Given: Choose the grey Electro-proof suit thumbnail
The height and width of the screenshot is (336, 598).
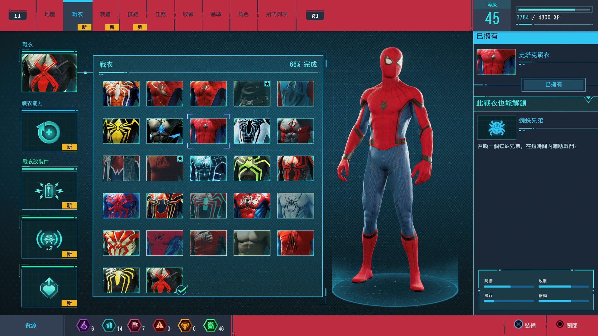Looking at the screenshot, I should pyautogui.click(x=296, y=131).
